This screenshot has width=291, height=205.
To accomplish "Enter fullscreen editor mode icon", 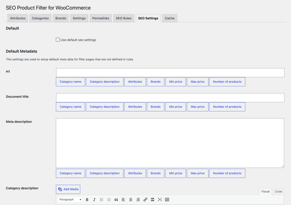I will (x=160, y=200).
